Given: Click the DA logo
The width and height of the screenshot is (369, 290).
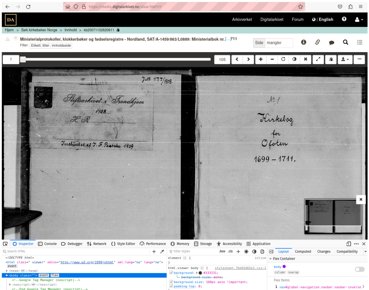Looking at the screenshot, I should coord(10,20).
